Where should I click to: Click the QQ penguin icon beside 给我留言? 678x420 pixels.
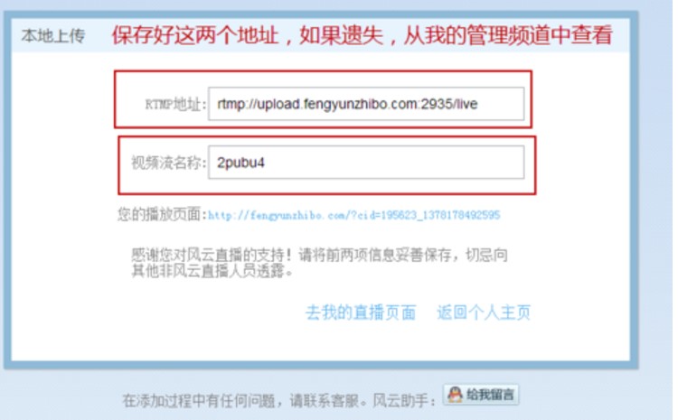[x=455, y=395]
